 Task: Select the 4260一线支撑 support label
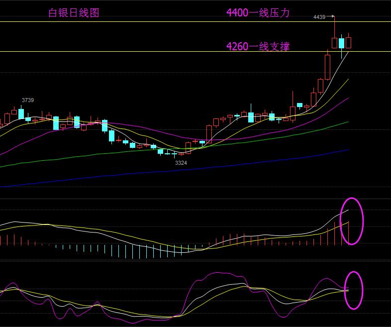[258, 47]
